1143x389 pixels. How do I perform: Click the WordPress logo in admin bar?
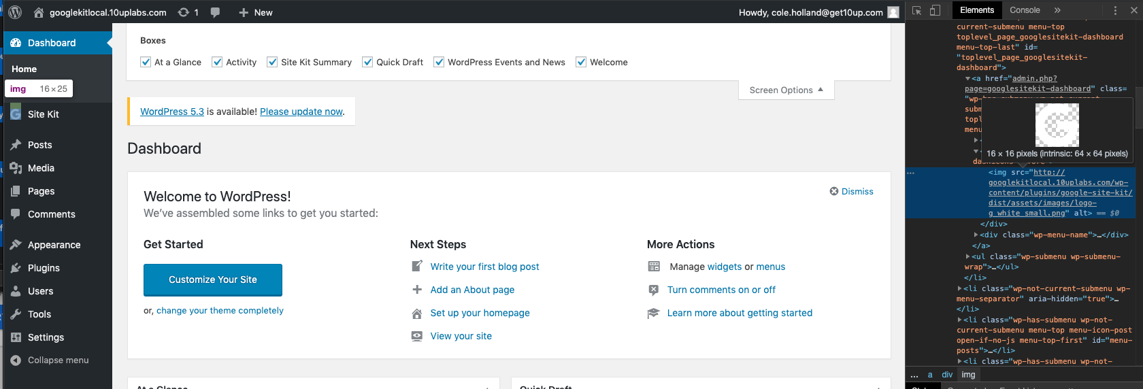pos(15,12)
